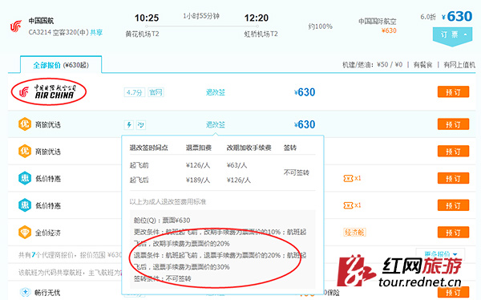Click the large ¥630 price at top right
The image size is (481, 300).
point(457,16)
